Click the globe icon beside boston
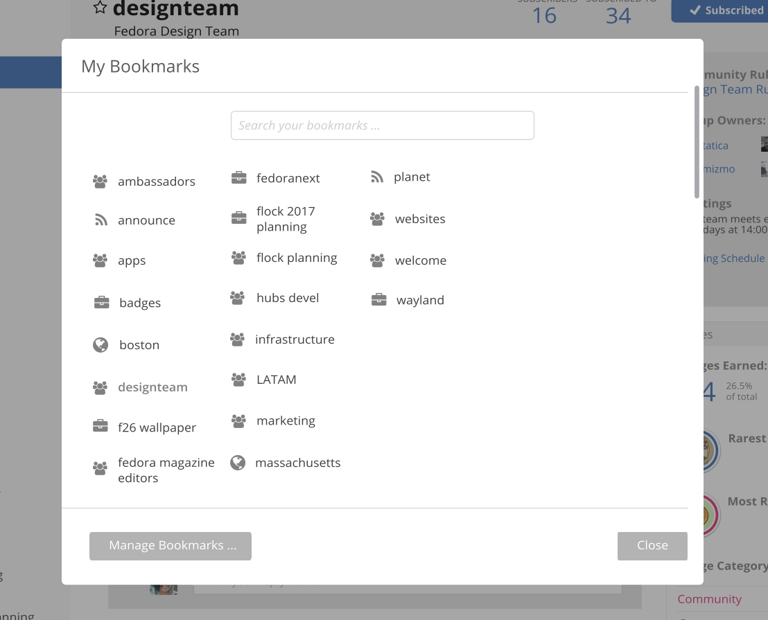Viewport: 768px width, 620px height. click(x=101, y=345)
